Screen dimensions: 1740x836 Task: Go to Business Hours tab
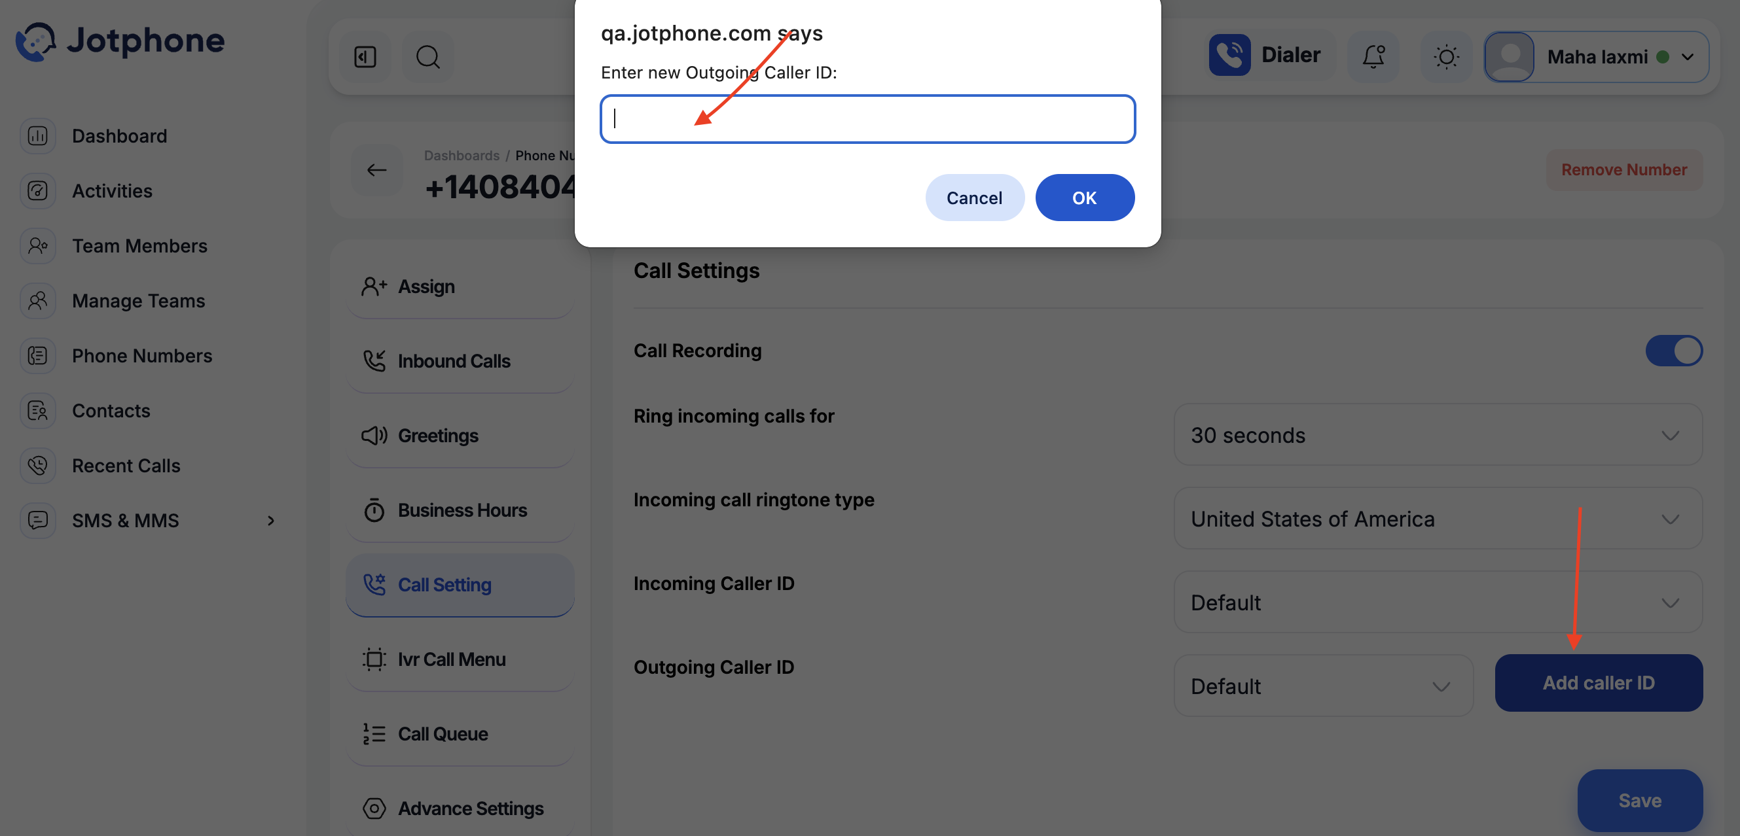460,510
